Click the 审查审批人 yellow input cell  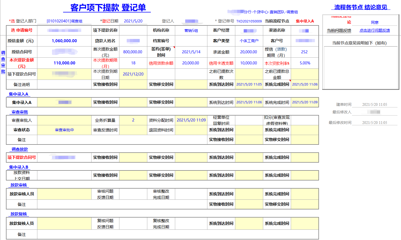64,120
